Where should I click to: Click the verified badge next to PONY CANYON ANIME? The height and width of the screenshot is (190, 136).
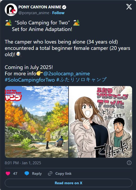click(x=64, y=7)
